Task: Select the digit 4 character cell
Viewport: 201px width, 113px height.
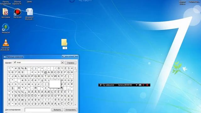Action: pyautogui.click(x=72, y=68)
